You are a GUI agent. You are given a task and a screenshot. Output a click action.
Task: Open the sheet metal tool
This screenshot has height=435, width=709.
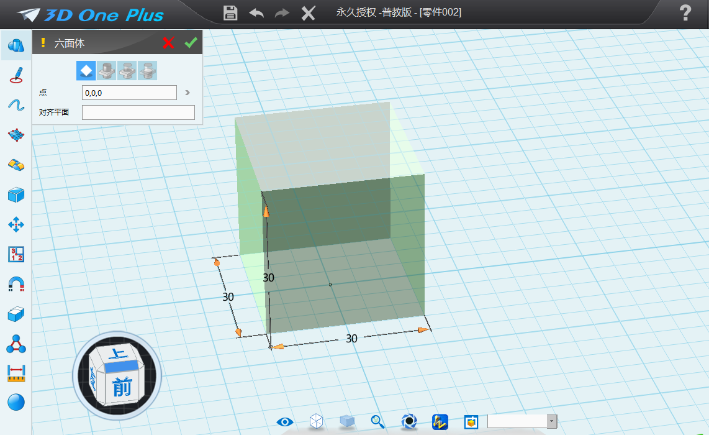[x=16, y=165]
